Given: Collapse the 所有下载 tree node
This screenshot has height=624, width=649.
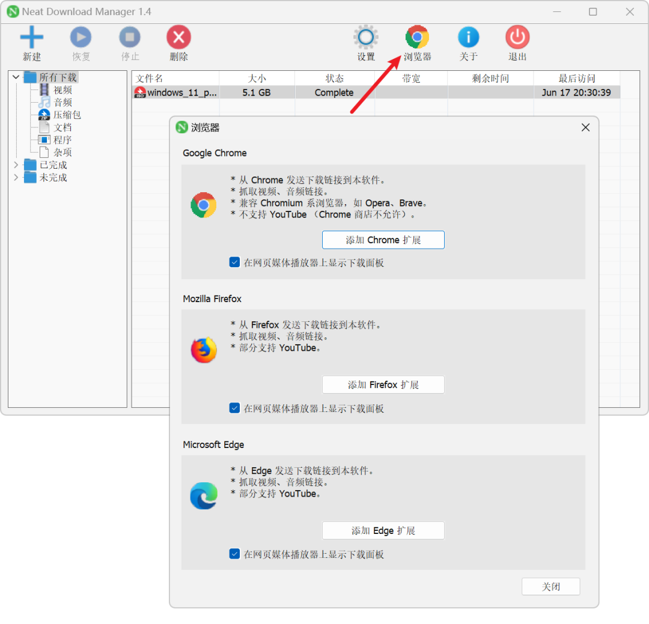Looking at the screenshot, I should [16, 77].
